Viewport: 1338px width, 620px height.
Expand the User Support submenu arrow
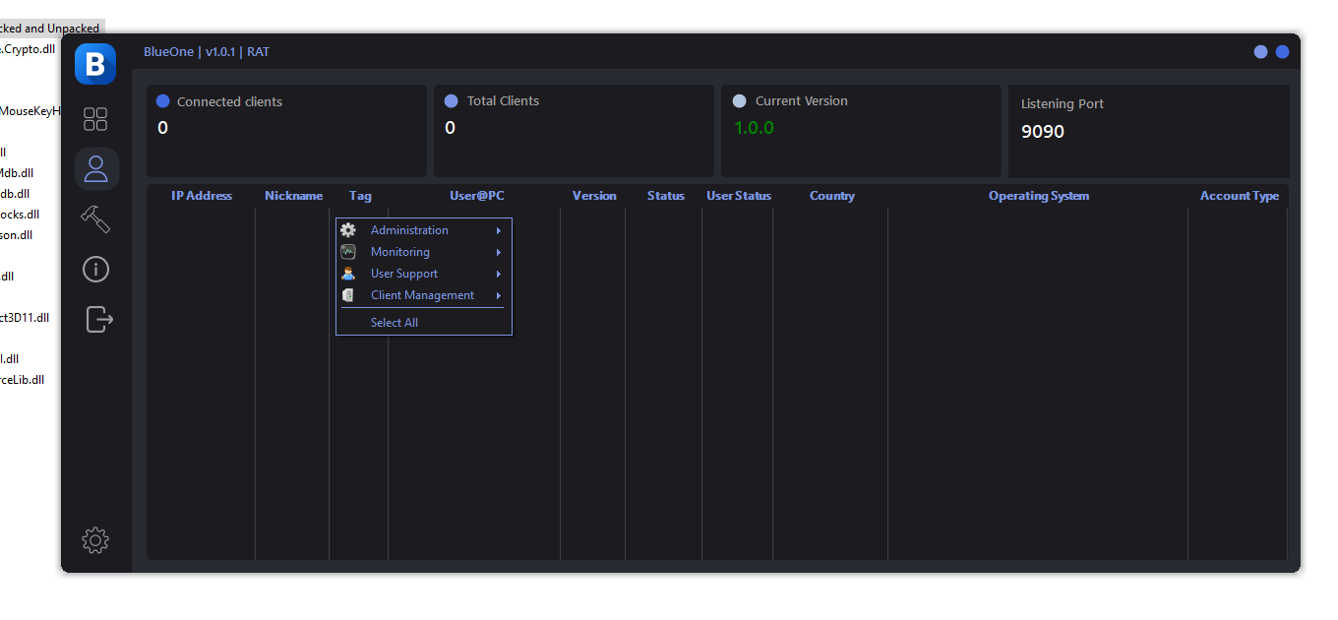click(x=500, y=273)
